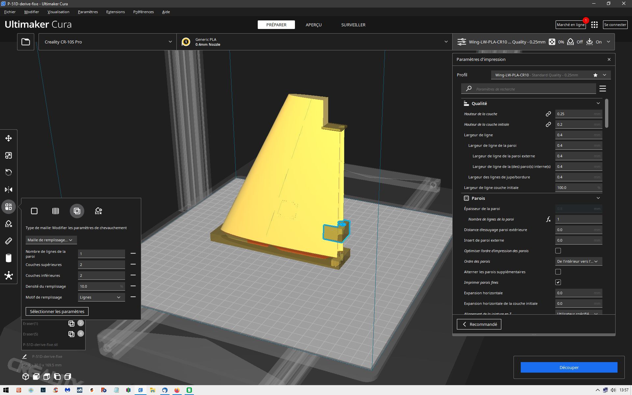
Task: Open the Motif de remplissage Lignes dropdown
Action: 101,297
